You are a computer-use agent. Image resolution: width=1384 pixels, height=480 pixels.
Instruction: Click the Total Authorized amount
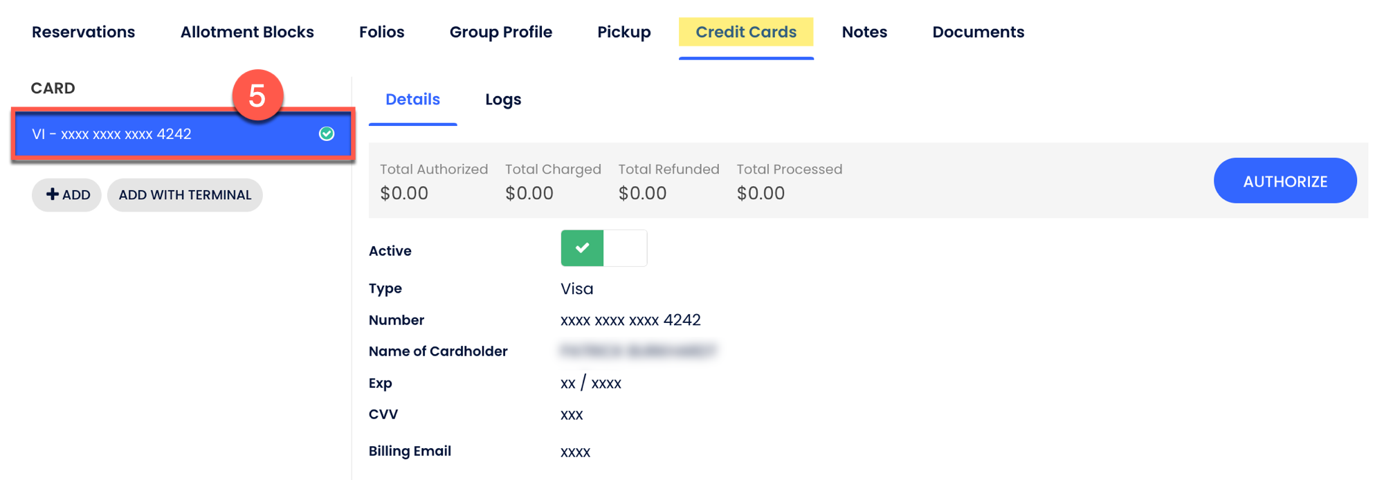pos(404,194)
